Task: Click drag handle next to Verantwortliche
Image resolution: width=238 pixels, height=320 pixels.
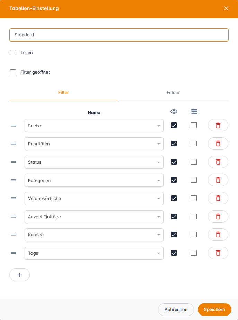Action: click(14, 198)
